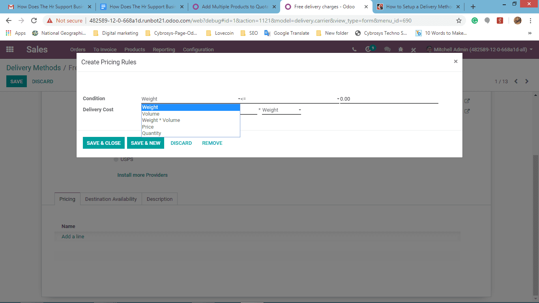Click the Install more Providers link
The width and height of the screenshot is (539, 303).
tap(142, 175)
